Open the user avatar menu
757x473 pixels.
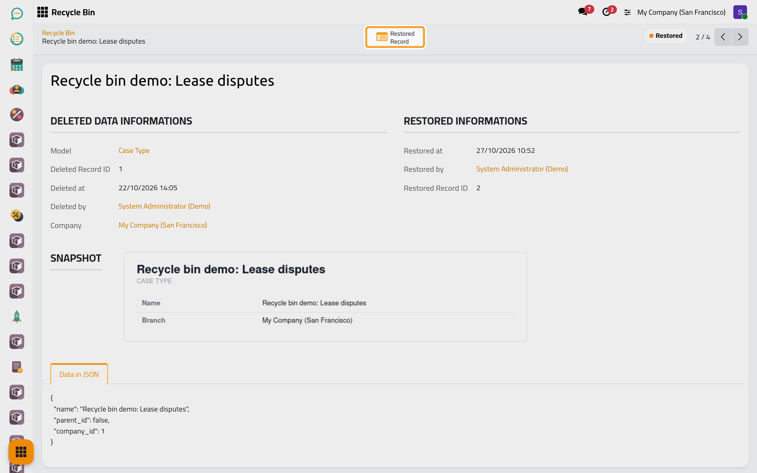(x=740, y=12)
